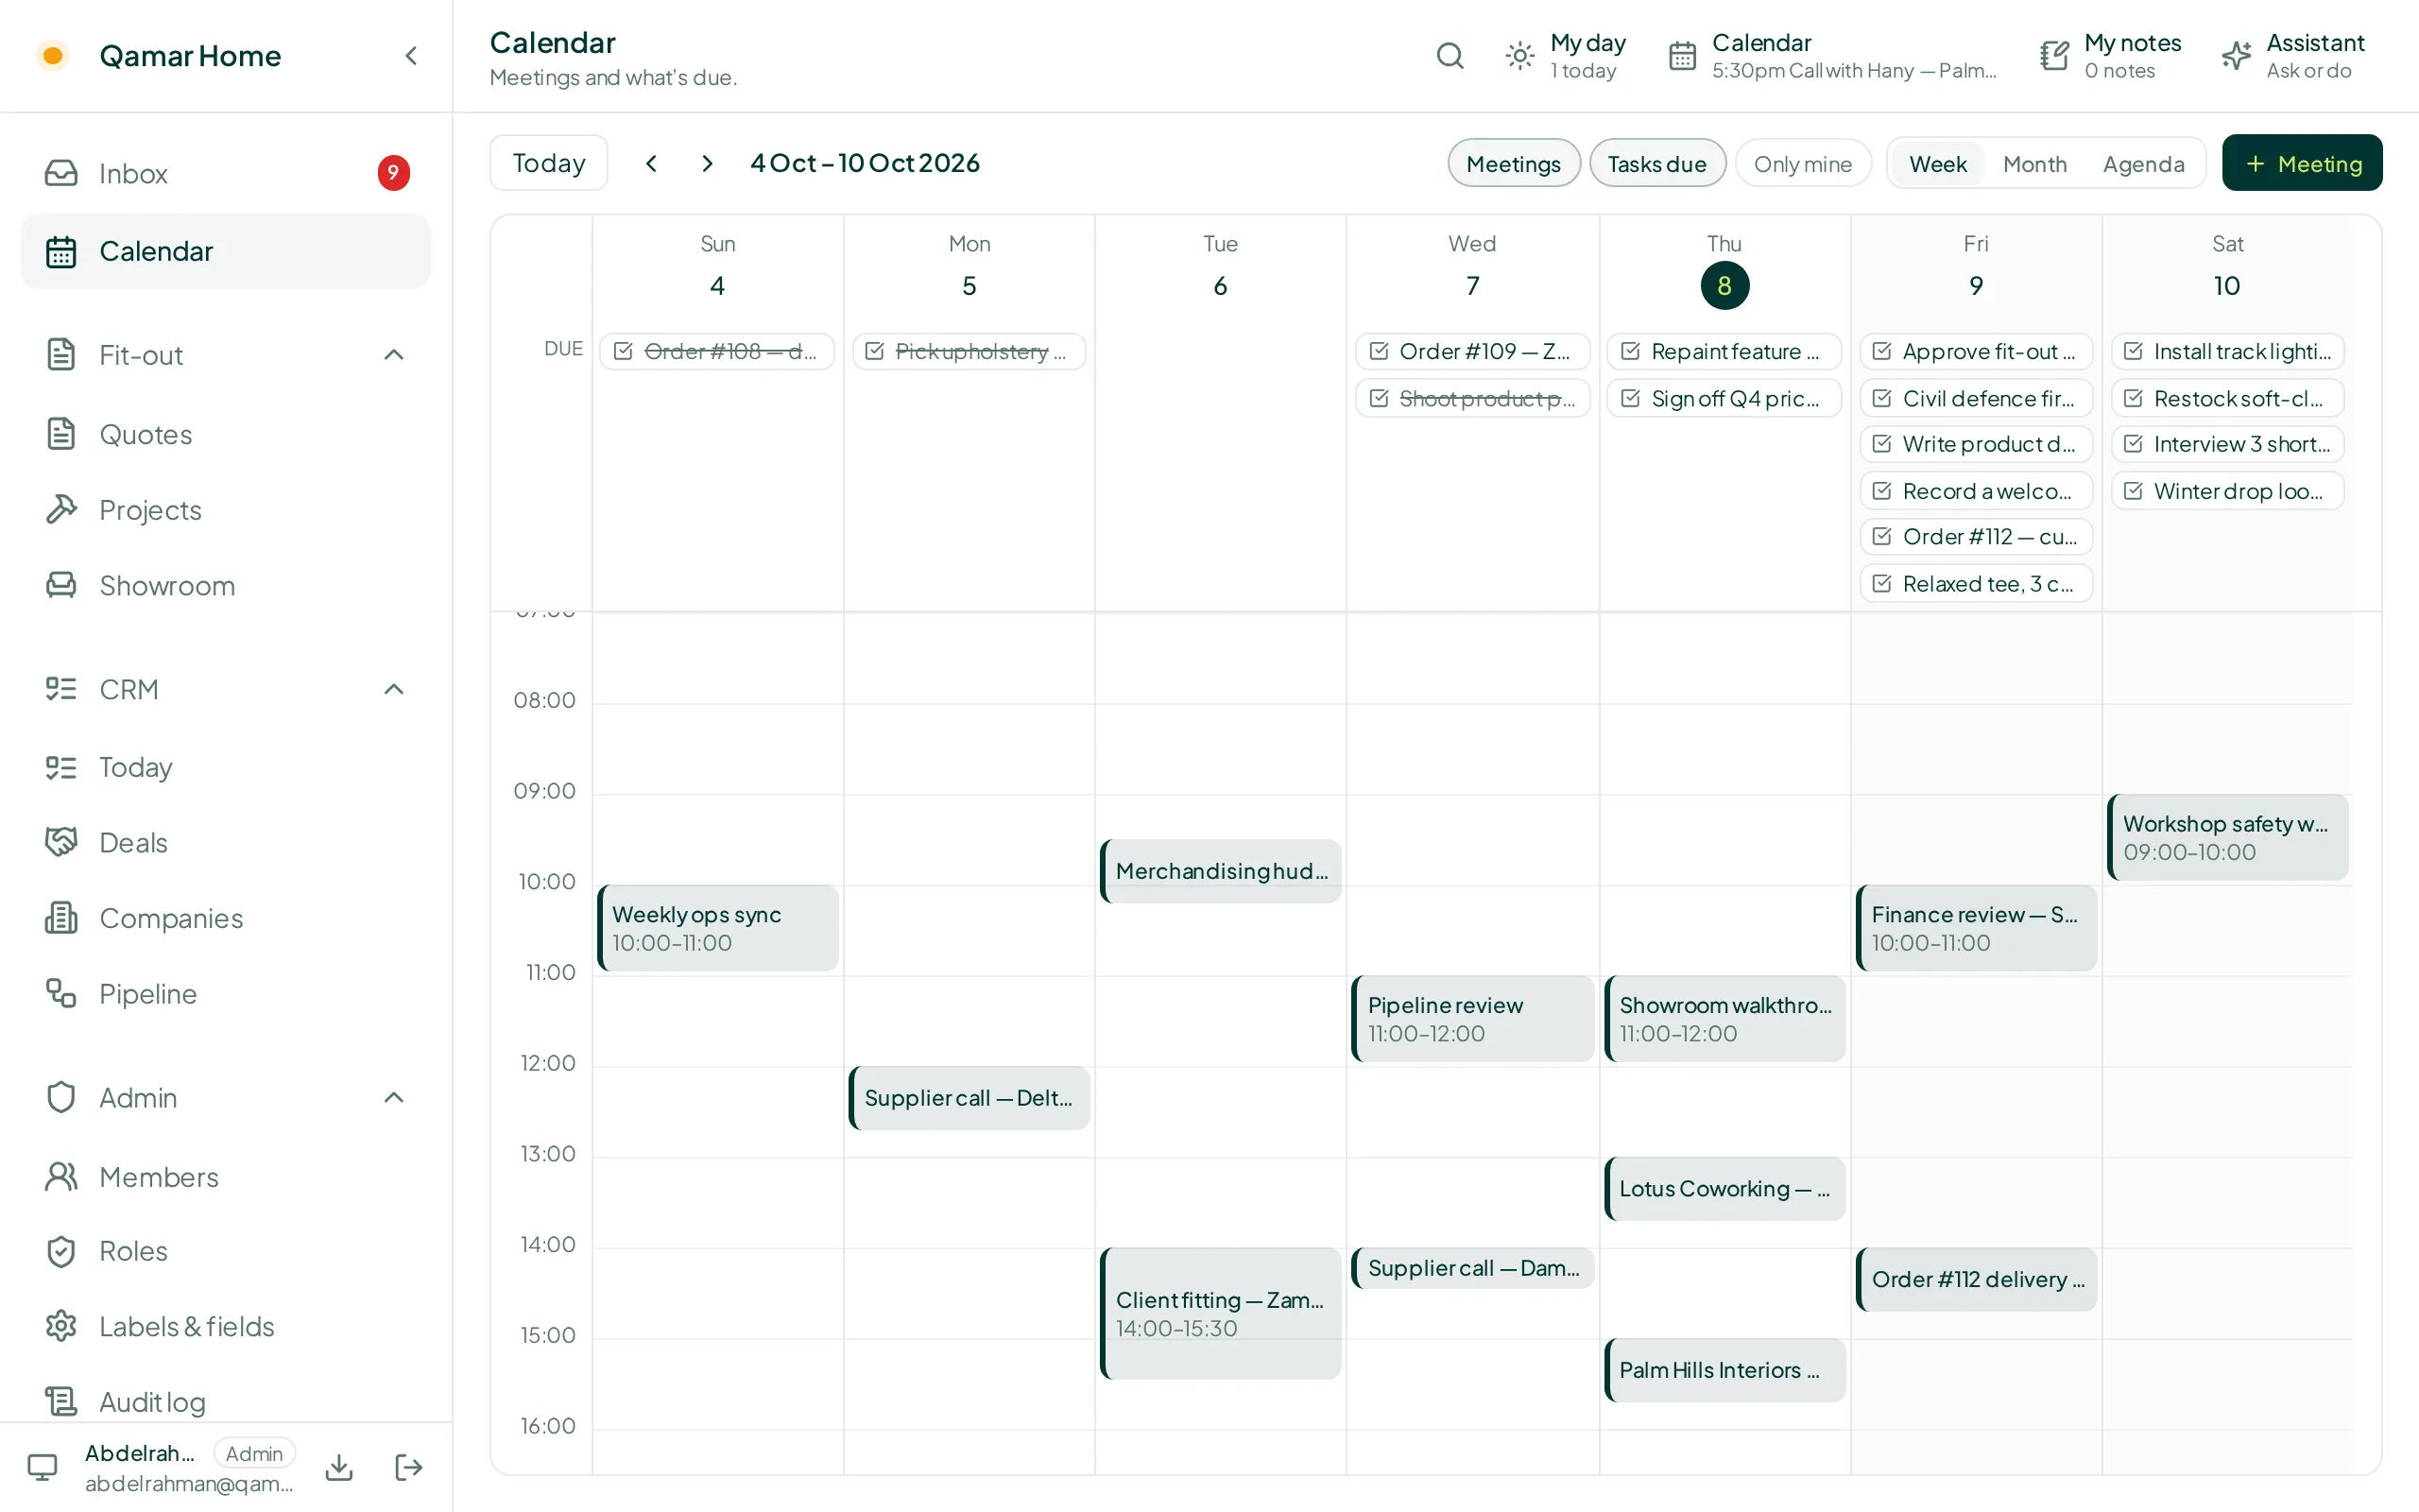
Task: Toggle the Tasks due filter chip
Action: 1656,163
